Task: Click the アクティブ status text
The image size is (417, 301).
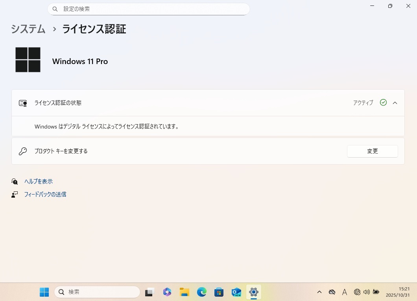Action: point(363,103)
